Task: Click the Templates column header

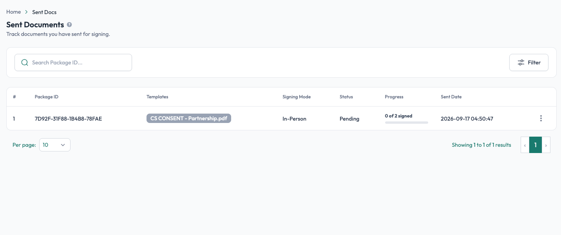Action: [x=157, y=97]
